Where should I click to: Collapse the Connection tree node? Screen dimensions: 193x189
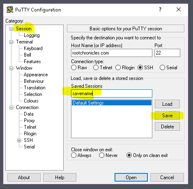pyautogui.click(x=11, y=107)
